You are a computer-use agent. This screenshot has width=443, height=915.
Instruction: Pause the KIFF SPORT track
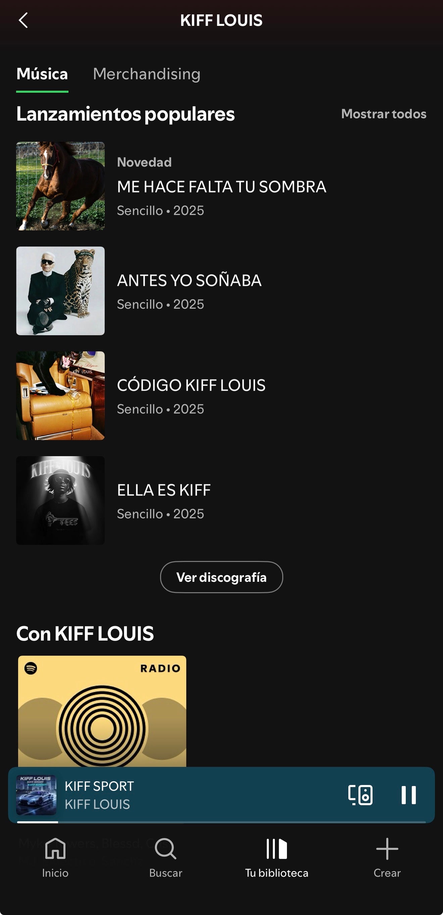point(408,795)
